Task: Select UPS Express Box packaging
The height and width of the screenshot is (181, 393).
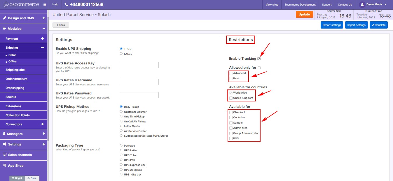Action: 121,165
